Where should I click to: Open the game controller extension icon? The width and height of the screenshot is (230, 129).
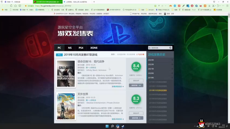coord(170,6)
